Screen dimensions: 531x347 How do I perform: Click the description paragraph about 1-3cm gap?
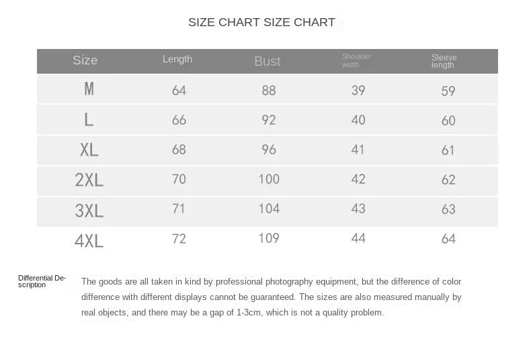pos(272,297)
